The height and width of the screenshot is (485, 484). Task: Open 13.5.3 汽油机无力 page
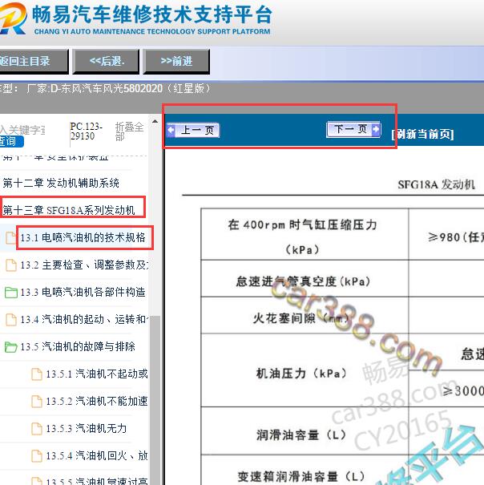pos(87,428)
